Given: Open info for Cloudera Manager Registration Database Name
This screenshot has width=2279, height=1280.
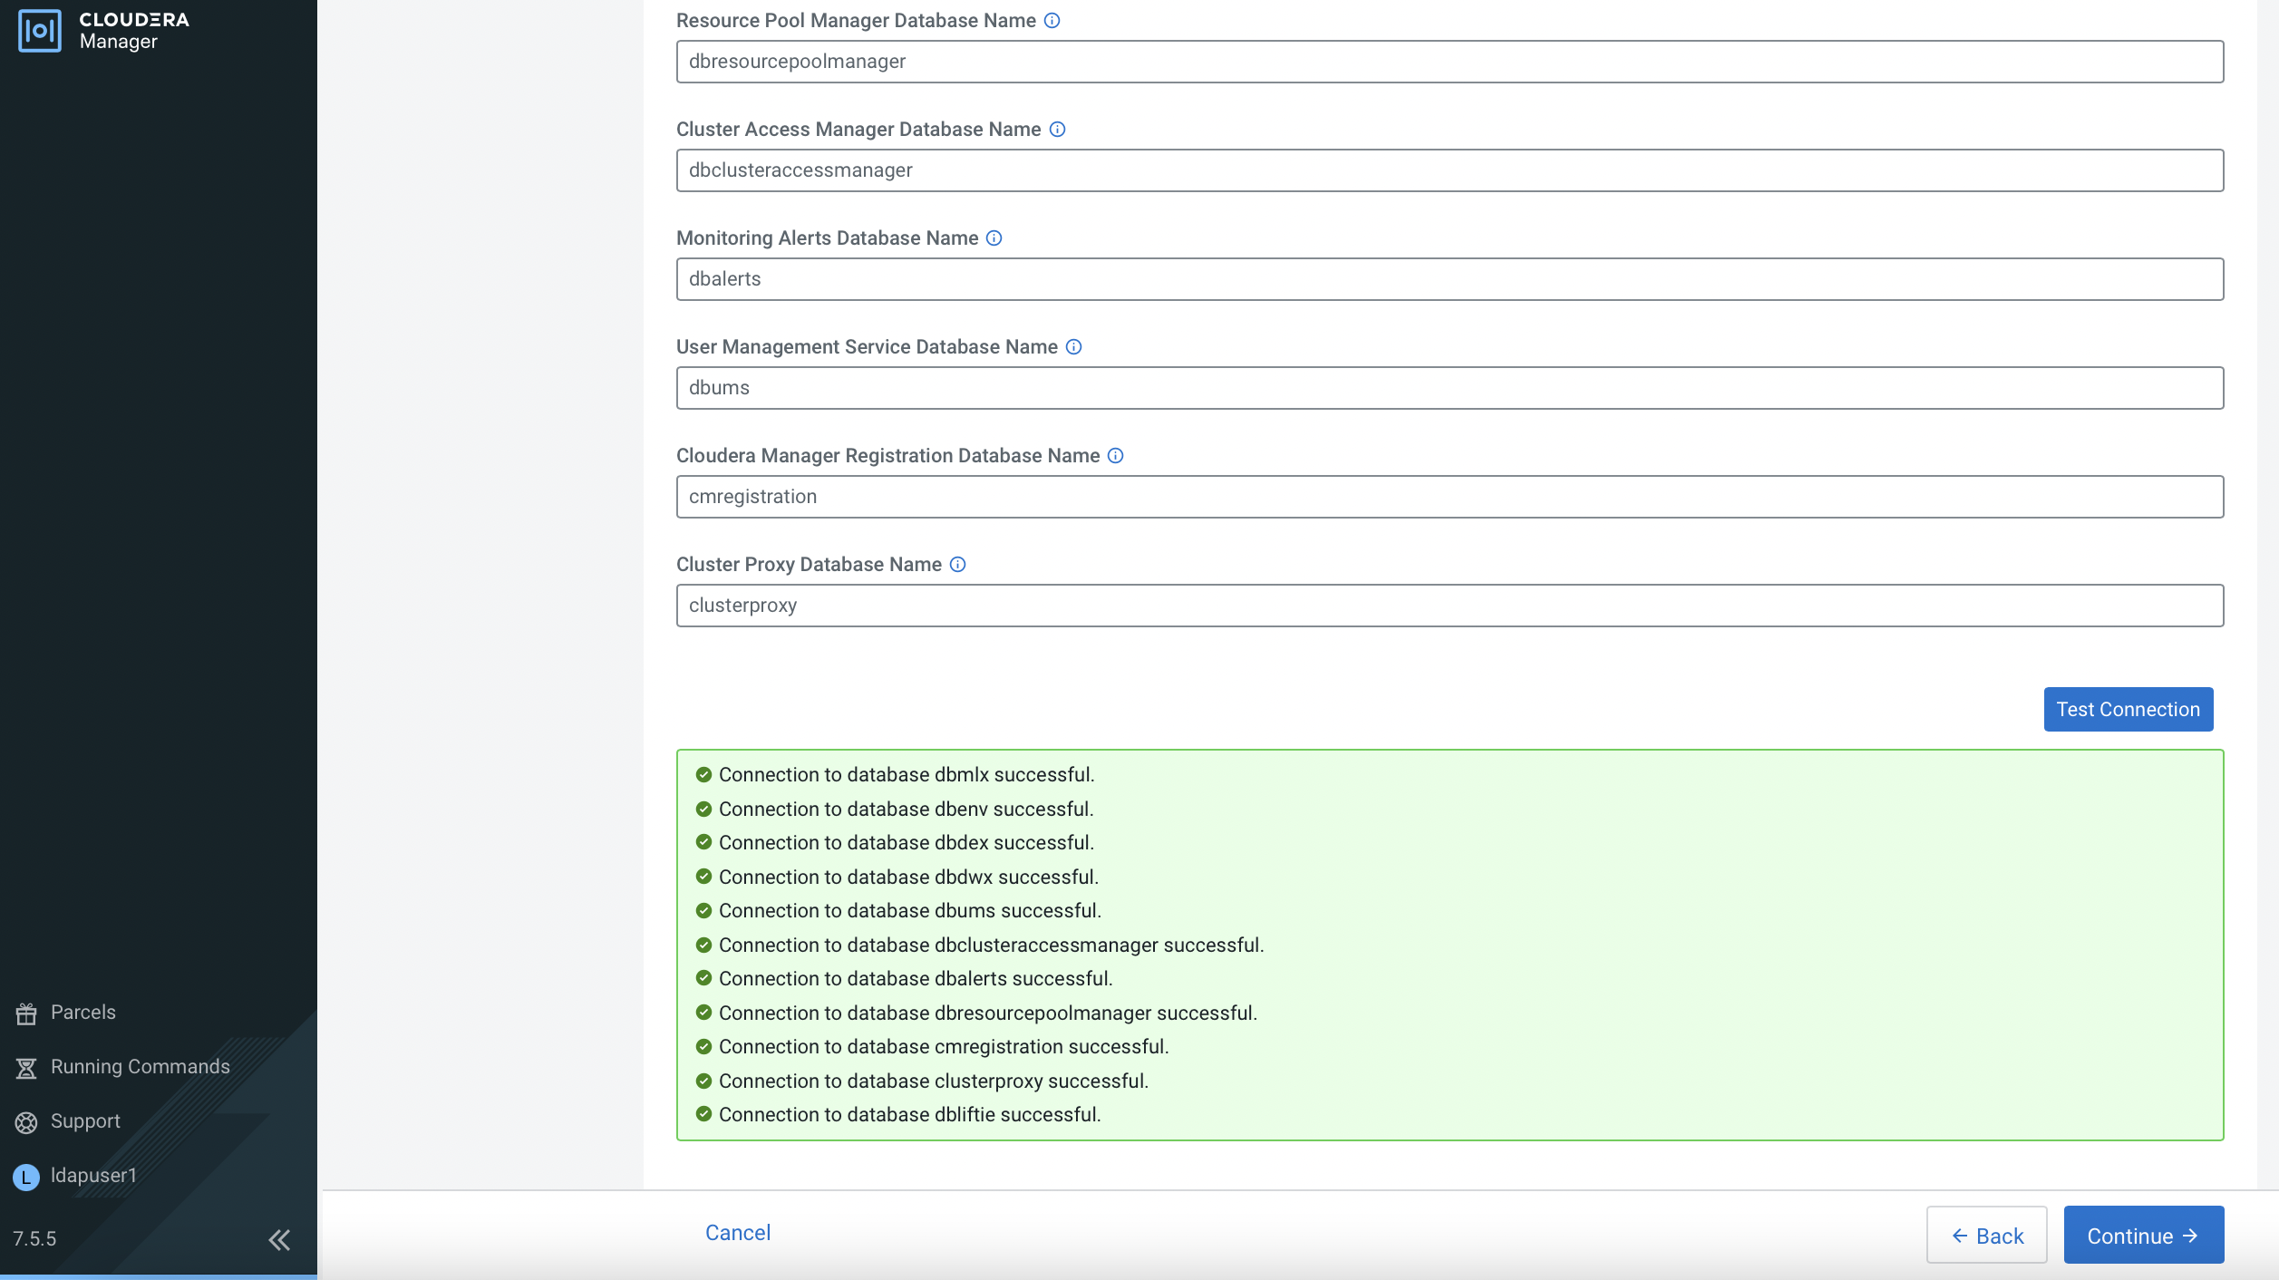Looking at the screenshot, I should pos(1115,456).
